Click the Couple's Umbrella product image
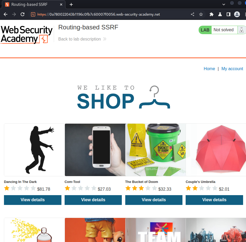Screen dimensions: 246x242 216,150
